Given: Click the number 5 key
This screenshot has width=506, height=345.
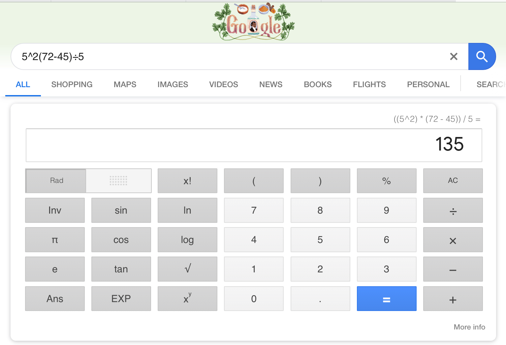Looking at the screenshot, I should [320, 240].
